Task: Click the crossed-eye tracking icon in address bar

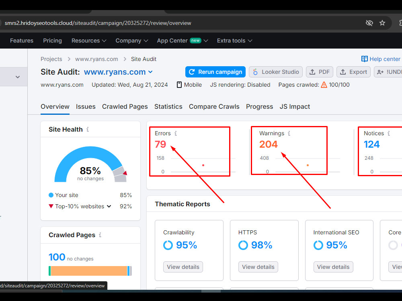Action: (x=369, y=23)
